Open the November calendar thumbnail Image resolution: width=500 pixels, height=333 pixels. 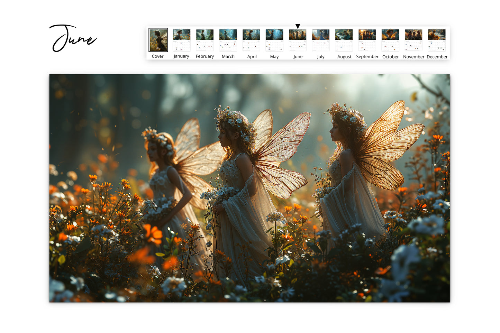pyautogui.click(x=413, y=40)
